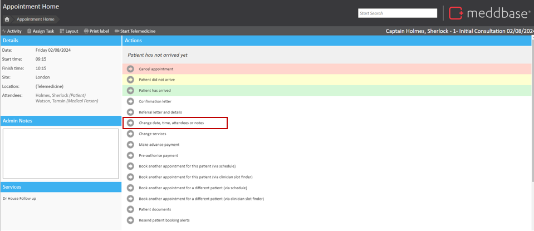
Task: Start Telemedicine from the toolbar
Action: (135, 31)
